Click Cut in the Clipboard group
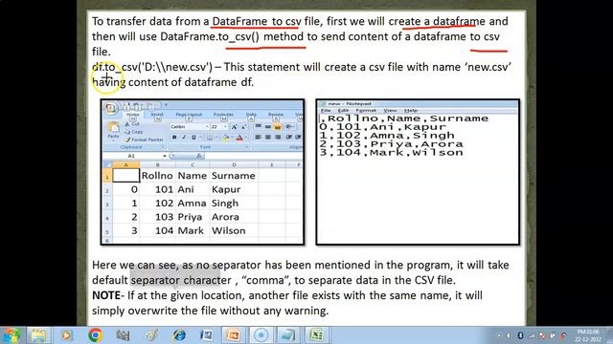The image size is (613, 344). tap(132, 124)
